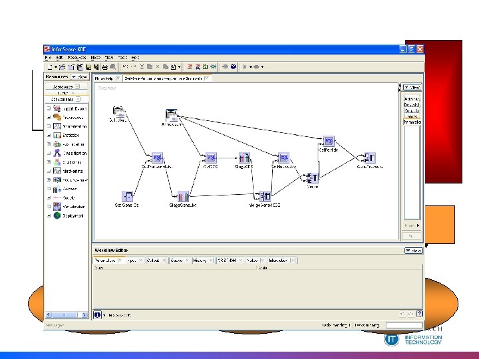Click the status bar progress field
This screenshot has width=479, height=359.
pyautogui.click(x=404, y=325)
